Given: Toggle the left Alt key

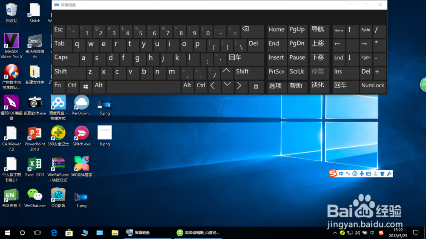Looking at the screenshot, I should coord(99,87).
